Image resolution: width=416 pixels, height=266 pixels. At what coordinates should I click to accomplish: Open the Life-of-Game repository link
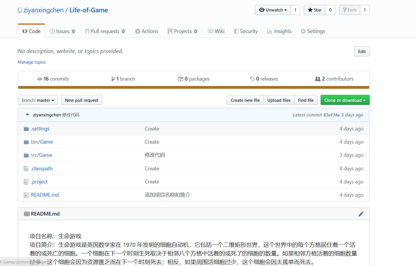(x=89, y=10)
